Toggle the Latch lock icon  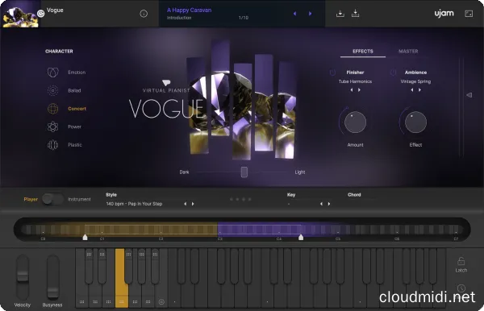[x=461, y=261]
